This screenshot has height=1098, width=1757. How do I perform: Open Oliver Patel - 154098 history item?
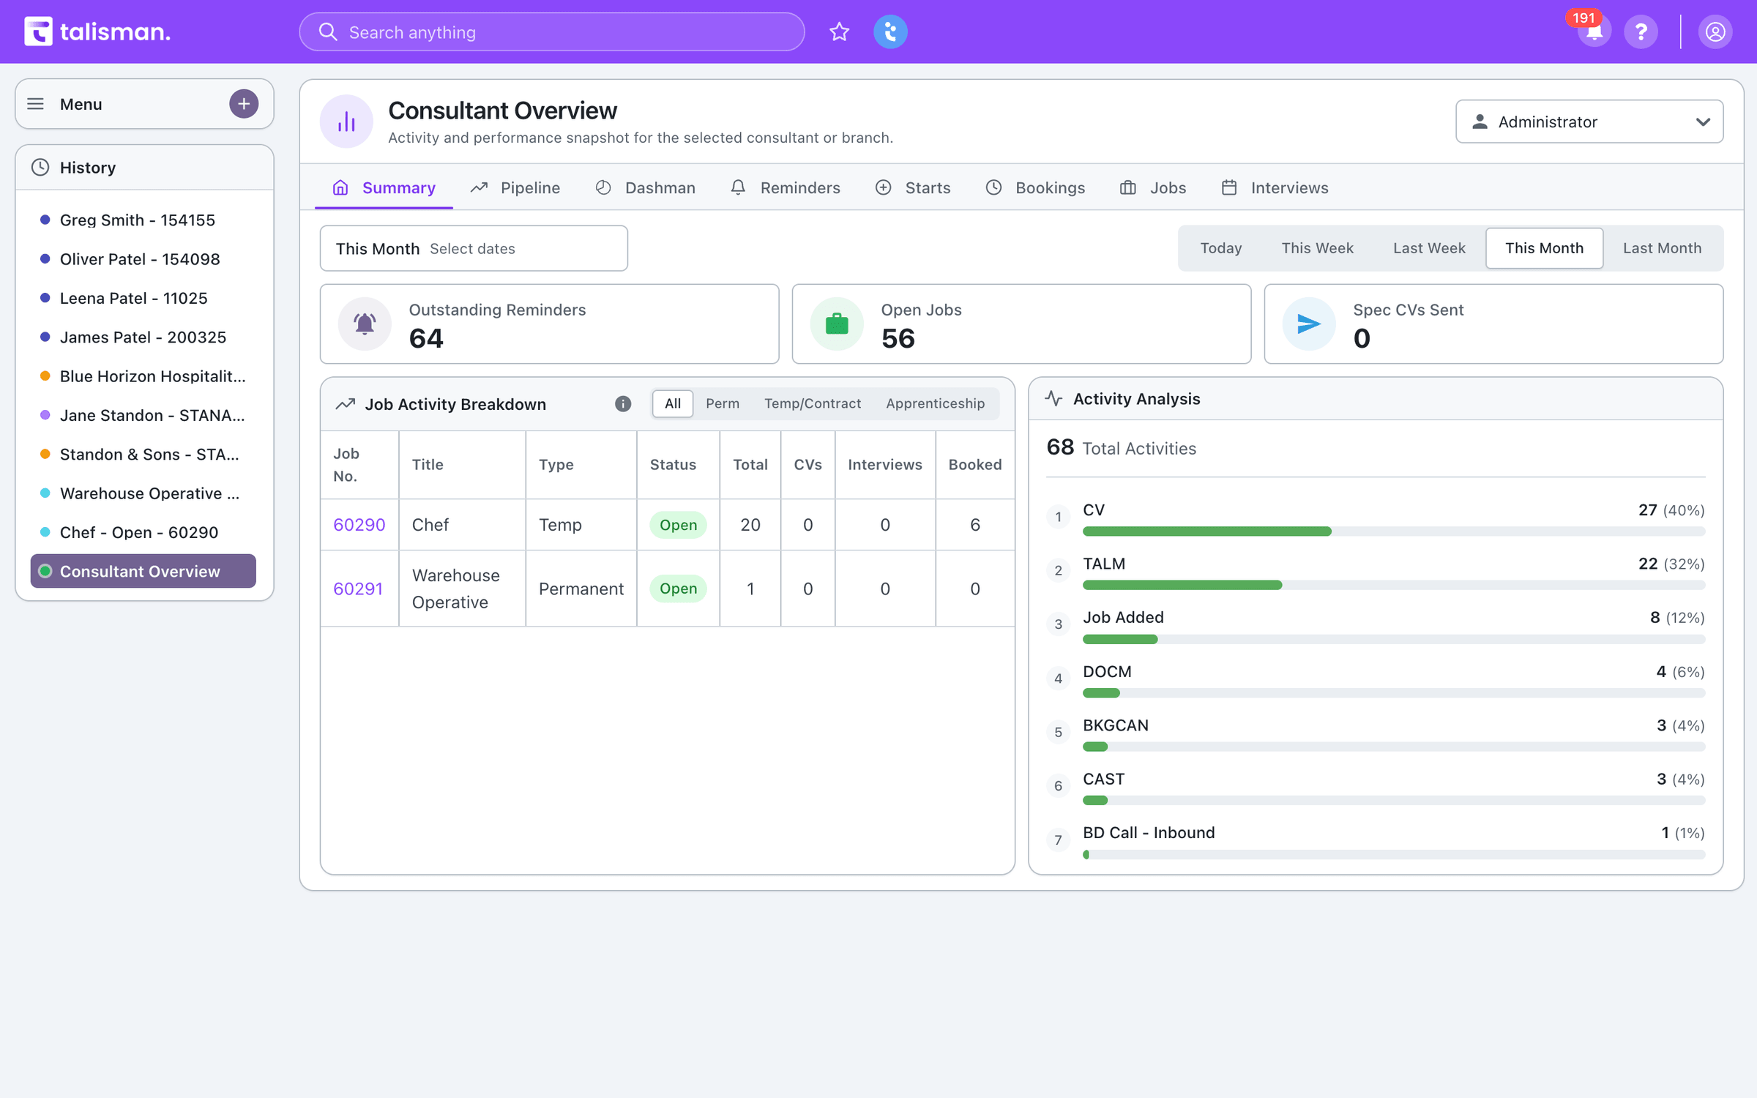pyautogui.click(x=143, y=259)
